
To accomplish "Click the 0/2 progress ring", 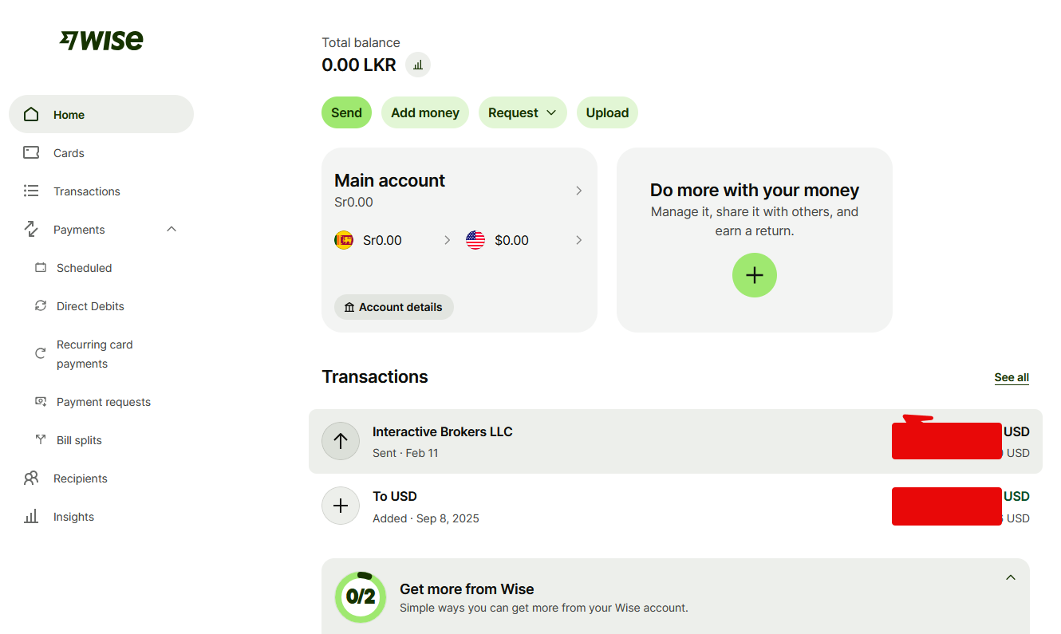I will tap(361, 597).
